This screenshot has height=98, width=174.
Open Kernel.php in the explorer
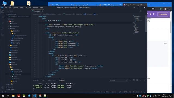(16, 43)
